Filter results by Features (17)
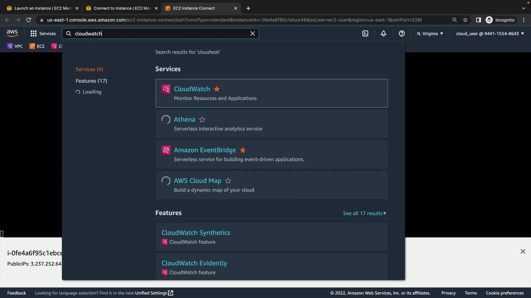Image resolution: width=531 pixels, height=298 pixels. (x=91, y=81)
